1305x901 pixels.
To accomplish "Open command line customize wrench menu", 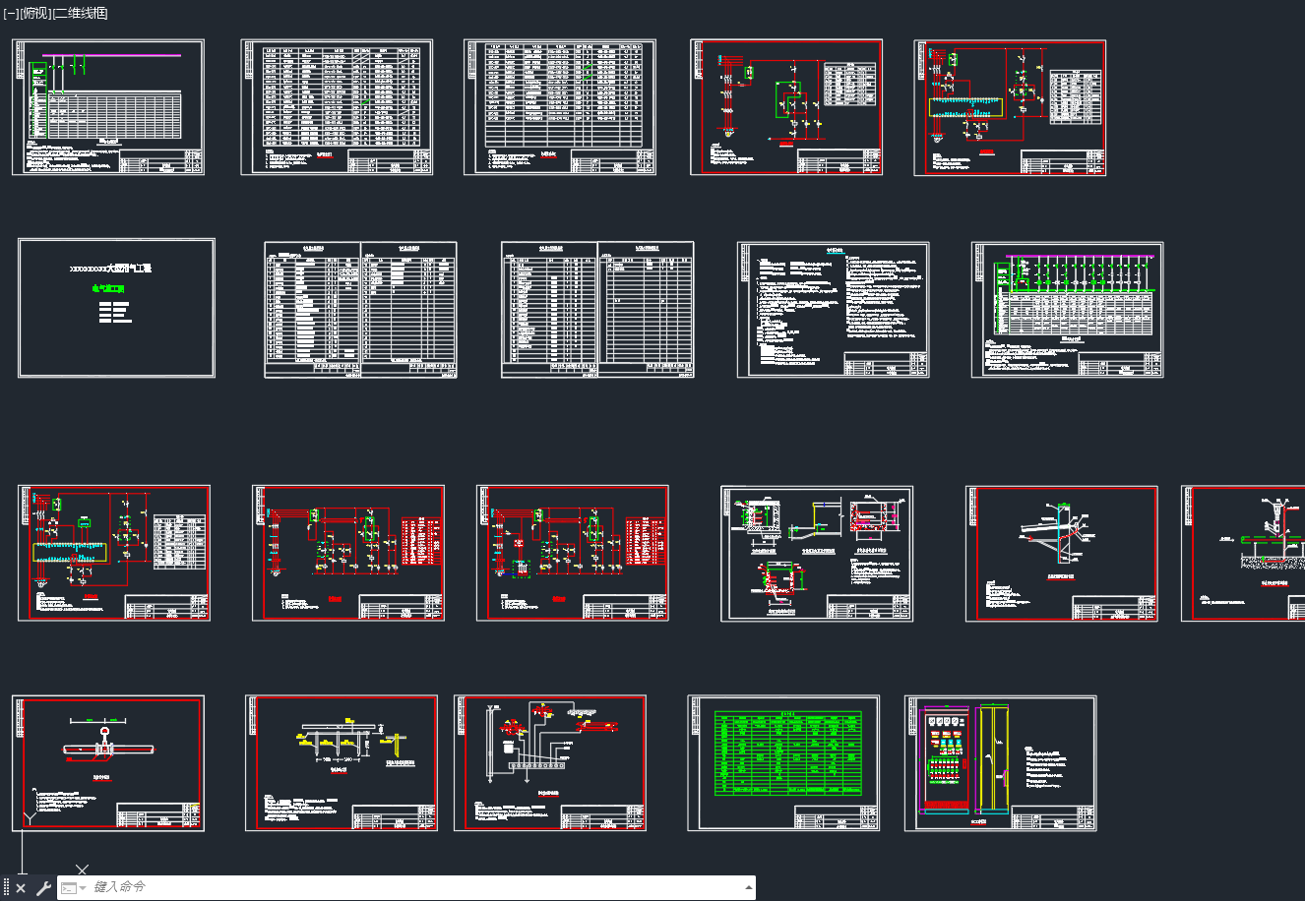I will 43,888.
